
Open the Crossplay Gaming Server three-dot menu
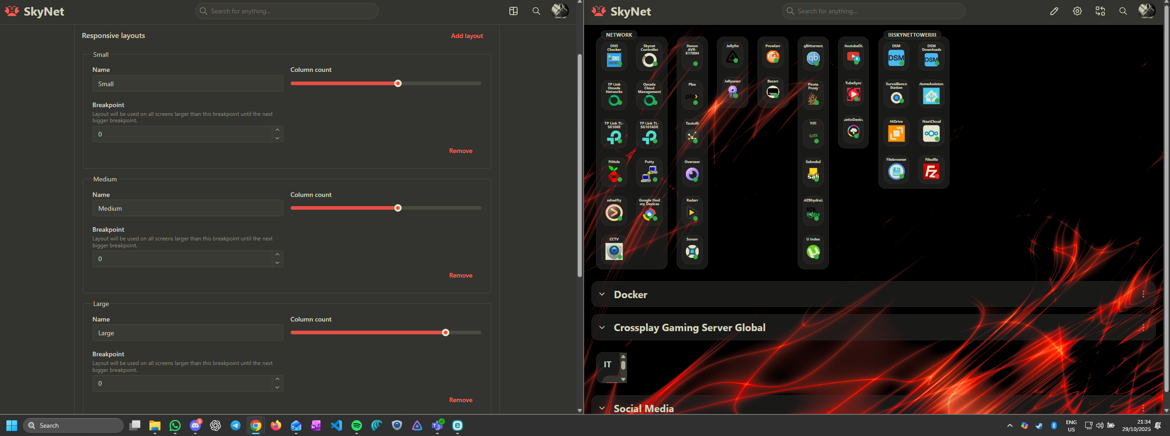coord(1143,327)
